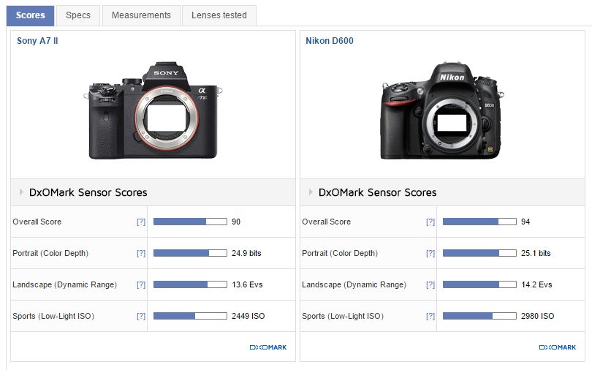Click Sony Sports Low-Light ISO help [?]
Viewport: 592px width, 370px height.
pyautogui.click(x=141, y=316)
